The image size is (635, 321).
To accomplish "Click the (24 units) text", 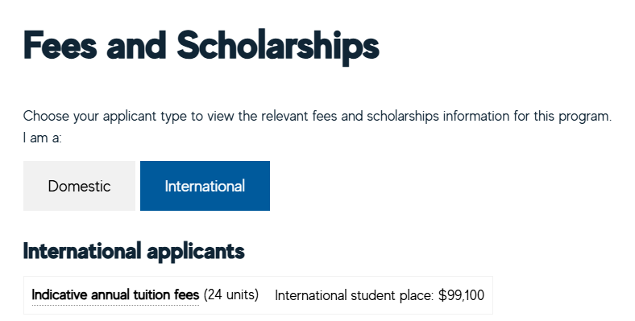I will [x=230, y=294].
